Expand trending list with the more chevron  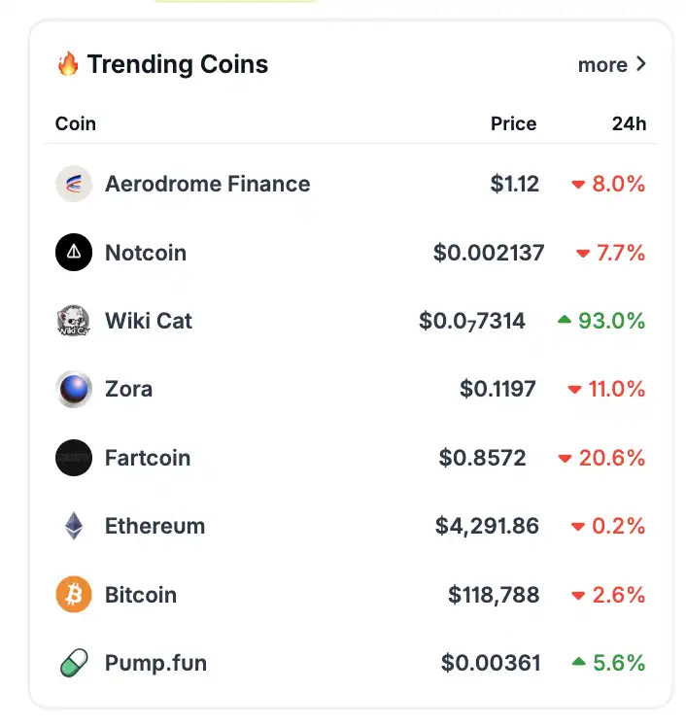(x=640, y=65)
